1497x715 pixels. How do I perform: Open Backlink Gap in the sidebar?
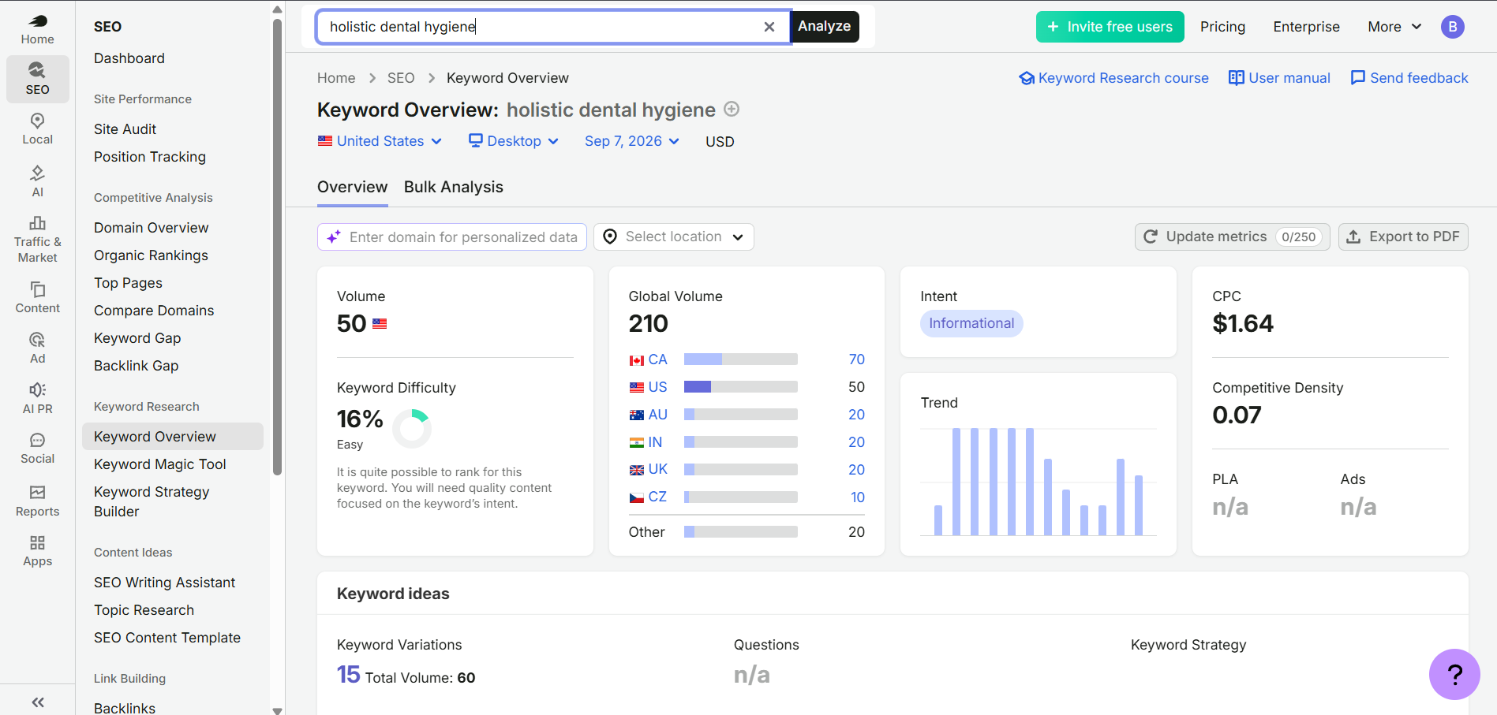[136, 366]
